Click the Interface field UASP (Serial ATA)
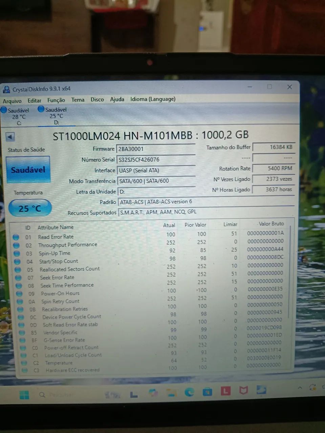This screenshot has height=433, width=325. click(156, 170)
